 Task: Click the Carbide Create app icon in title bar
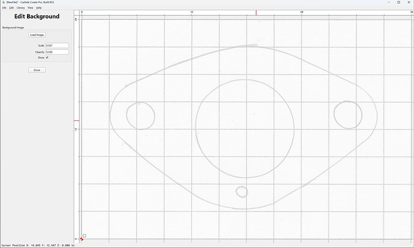4,2
